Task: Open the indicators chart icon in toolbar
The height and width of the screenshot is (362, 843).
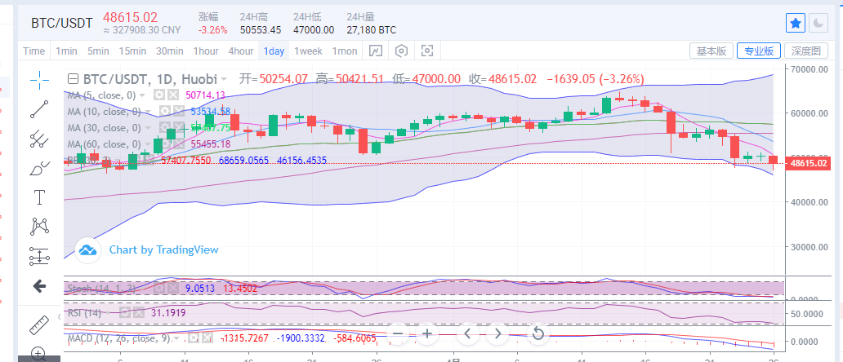Action: [x=375, y=51]
